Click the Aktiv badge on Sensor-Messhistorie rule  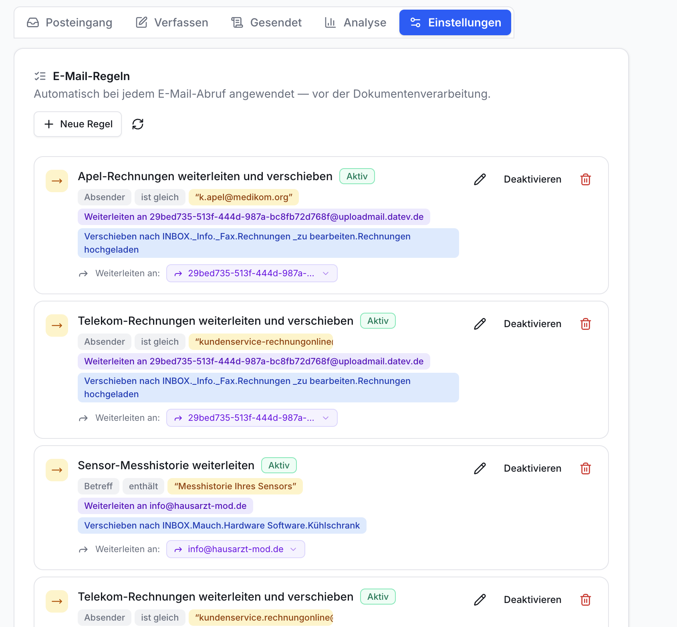click(279, 465)
